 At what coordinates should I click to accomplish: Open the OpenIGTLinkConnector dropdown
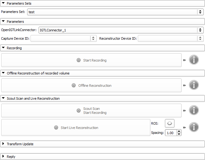[x=121, y=30]
